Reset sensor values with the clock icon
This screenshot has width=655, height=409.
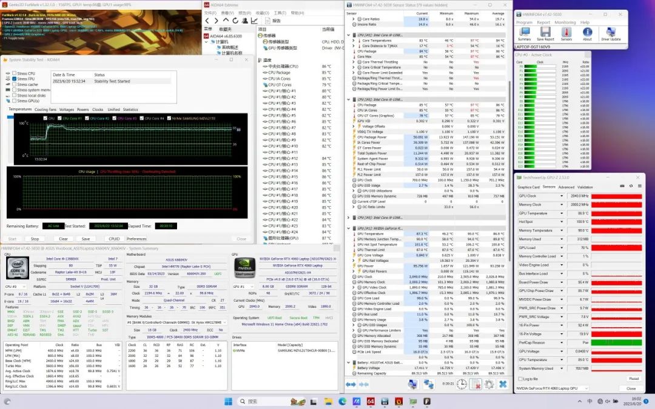(462, 384)
